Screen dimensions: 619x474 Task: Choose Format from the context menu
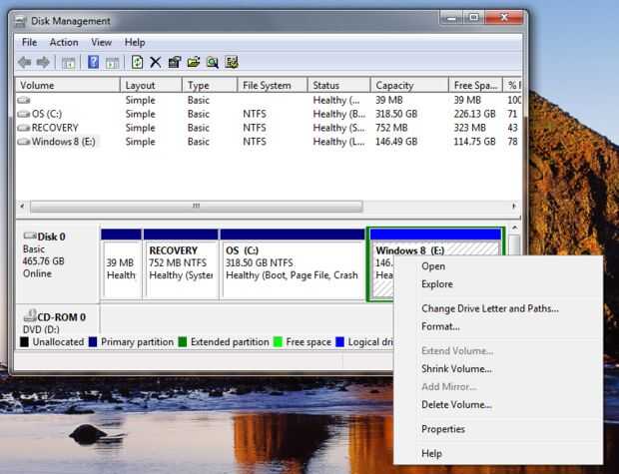(440, 326)
